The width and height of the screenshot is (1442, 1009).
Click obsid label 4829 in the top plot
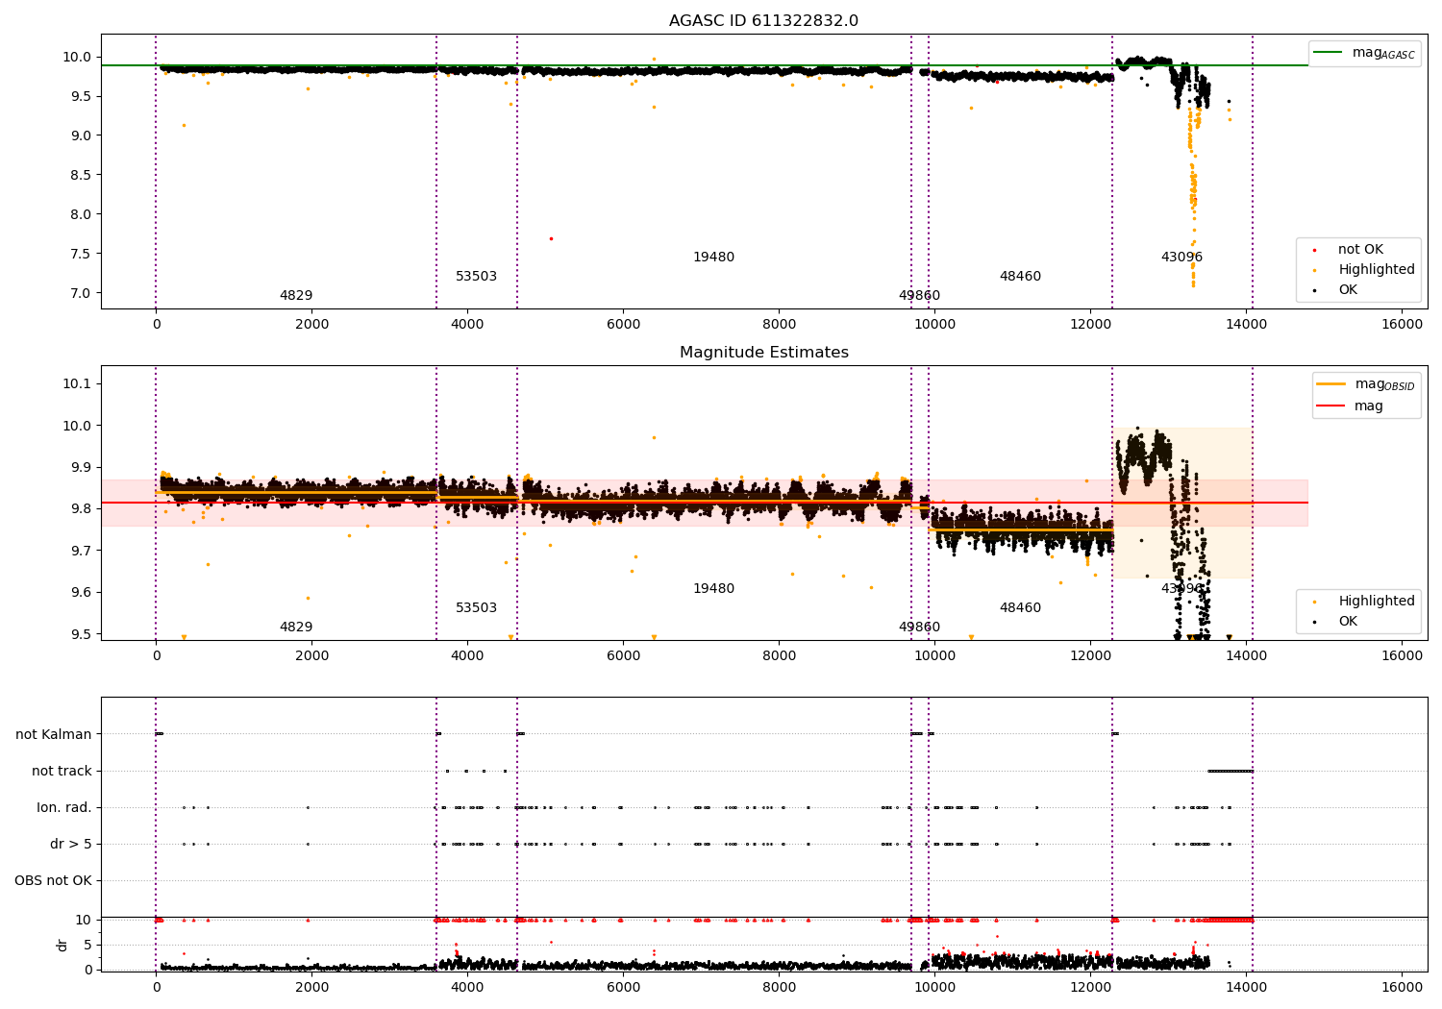coord(296,296)
